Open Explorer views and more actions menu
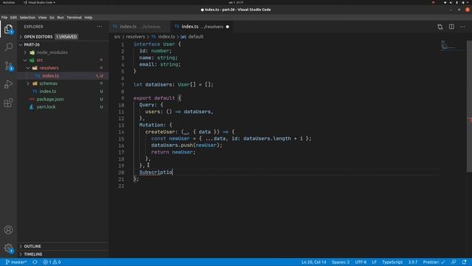This screenshot has height=266, width=472. coord(100,27)
